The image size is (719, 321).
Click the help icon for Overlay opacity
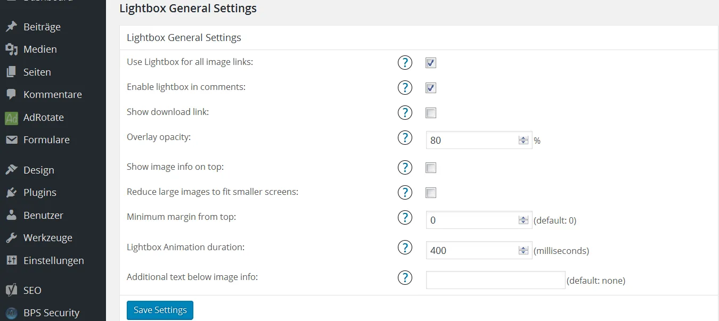405,138
